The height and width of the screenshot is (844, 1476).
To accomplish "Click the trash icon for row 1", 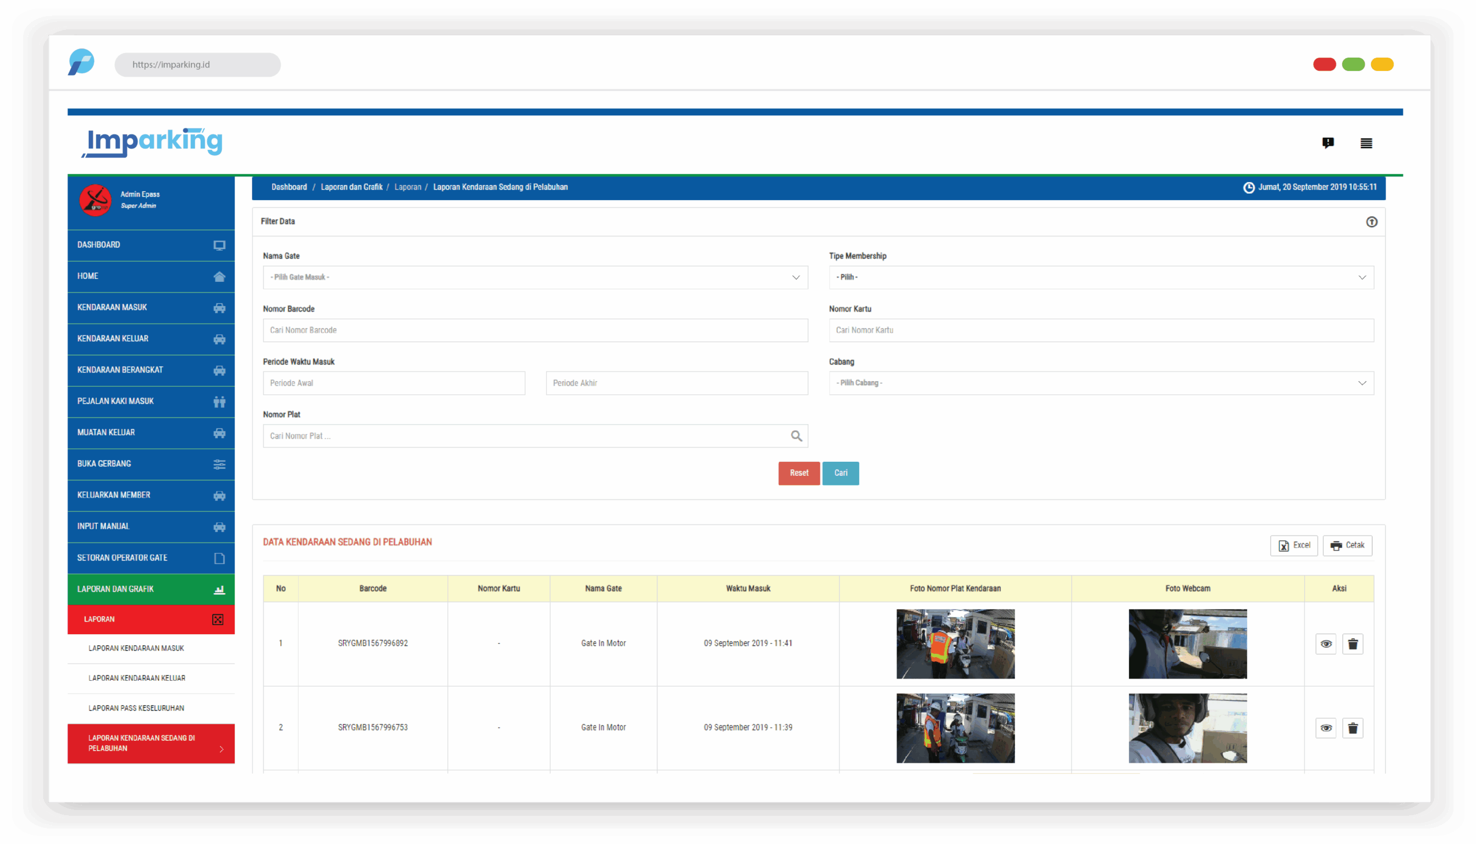I will [1353, 644].
